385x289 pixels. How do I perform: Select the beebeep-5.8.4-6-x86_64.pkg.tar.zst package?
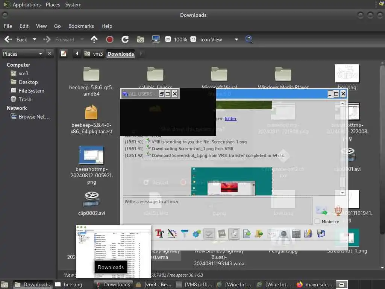91,119
